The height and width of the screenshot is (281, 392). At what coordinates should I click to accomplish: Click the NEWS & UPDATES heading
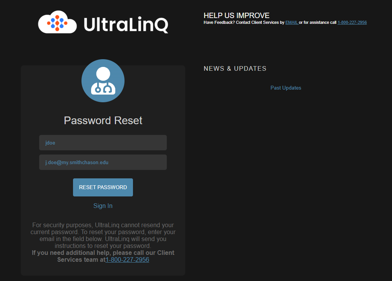pos(235,68)
